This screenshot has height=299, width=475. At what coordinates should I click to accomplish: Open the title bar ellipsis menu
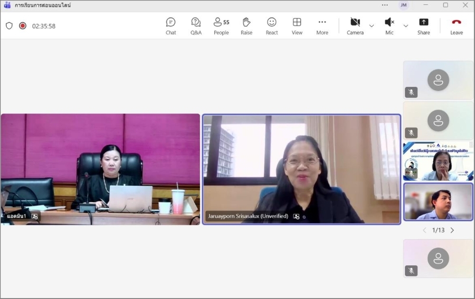pos(385,5)
